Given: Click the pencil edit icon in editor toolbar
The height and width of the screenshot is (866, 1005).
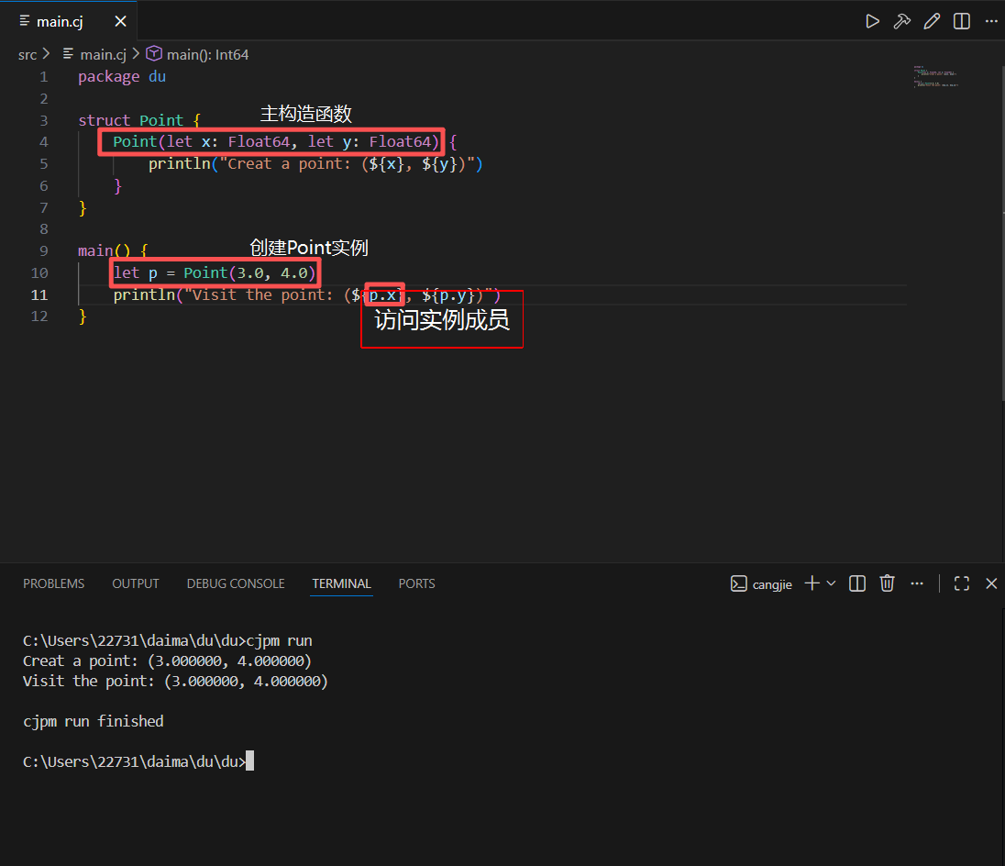Looking at the screenshot, I should (x=932, y=21).
